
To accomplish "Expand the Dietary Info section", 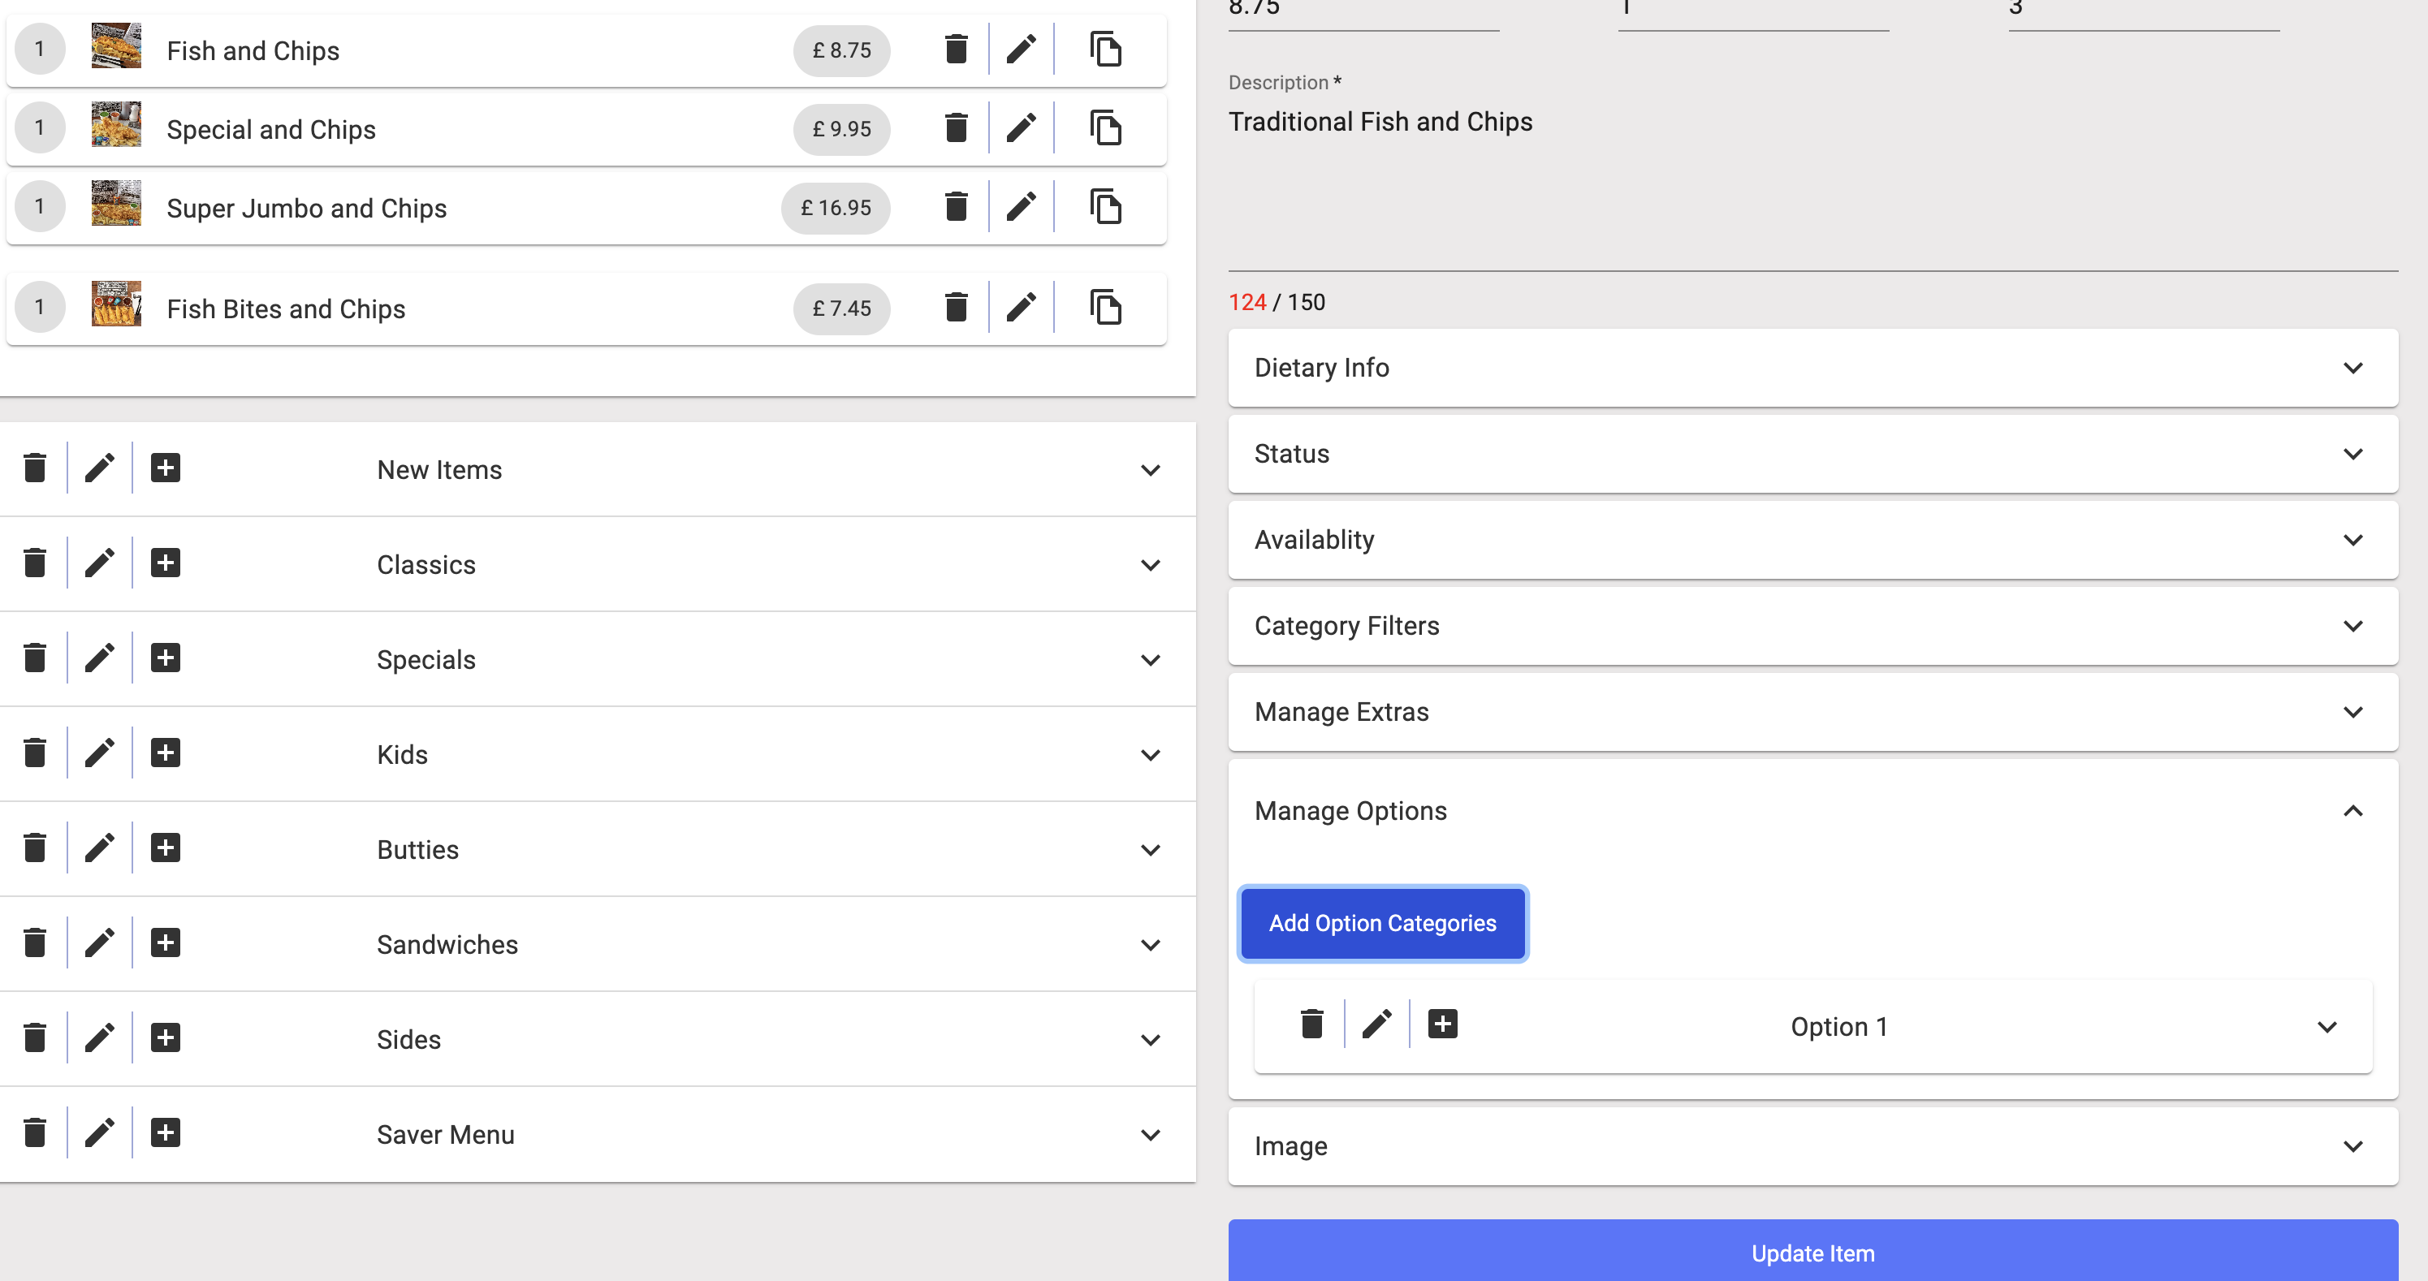I will [1812, 368].
